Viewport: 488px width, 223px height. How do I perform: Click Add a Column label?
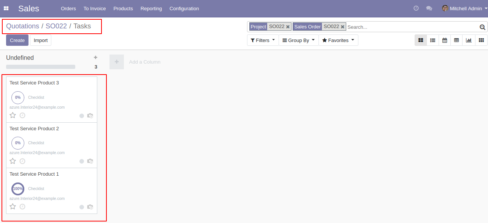point(145,62)
